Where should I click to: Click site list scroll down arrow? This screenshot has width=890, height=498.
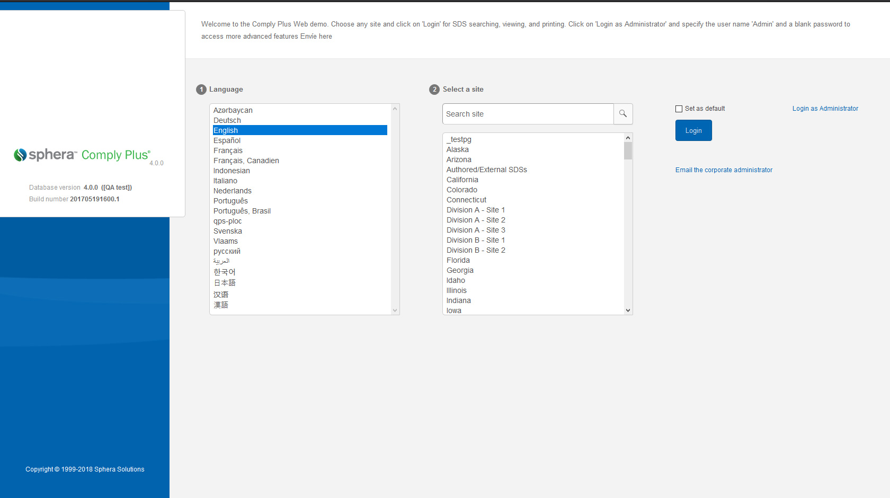(x=628, y=310)
